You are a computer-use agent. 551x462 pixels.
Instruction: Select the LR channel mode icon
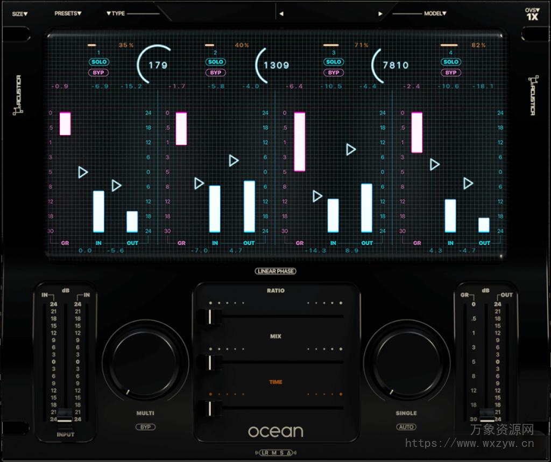[x=265, y=453]
